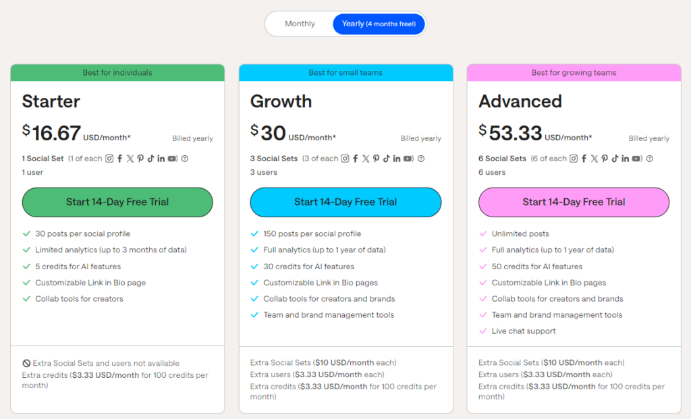Start 14-Day Free Trial for Starter
The image size is (691, 419).
(x=117, y=202)
